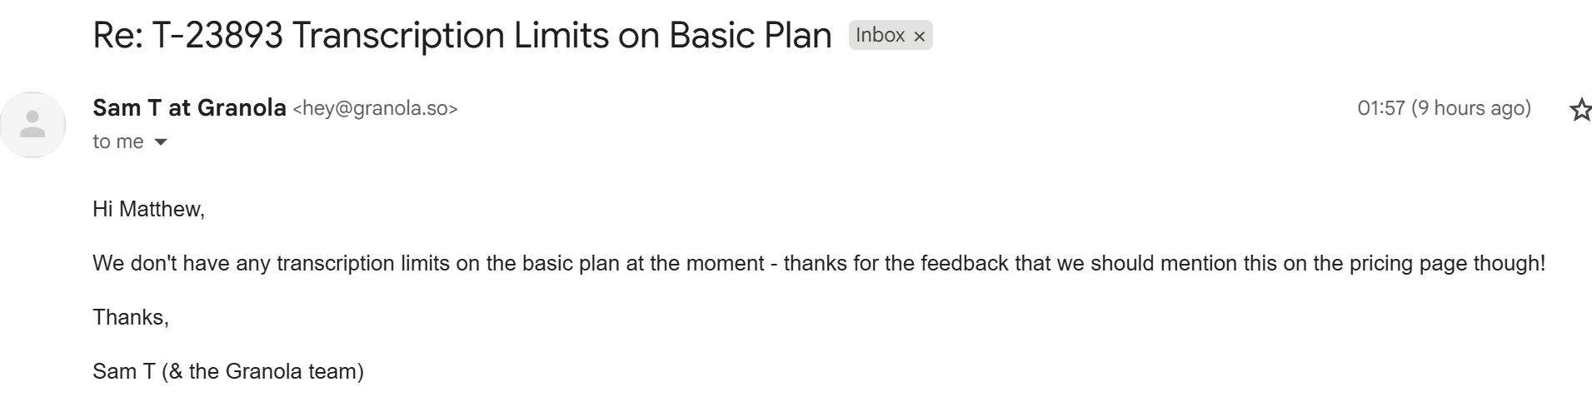Click the ticket number T-23893 in subject

(217, 36)
